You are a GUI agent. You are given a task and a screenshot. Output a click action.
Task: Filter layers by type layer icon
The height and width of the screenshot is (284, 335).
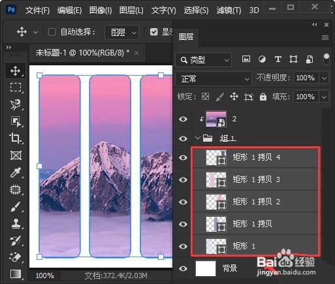coord(278,59)
